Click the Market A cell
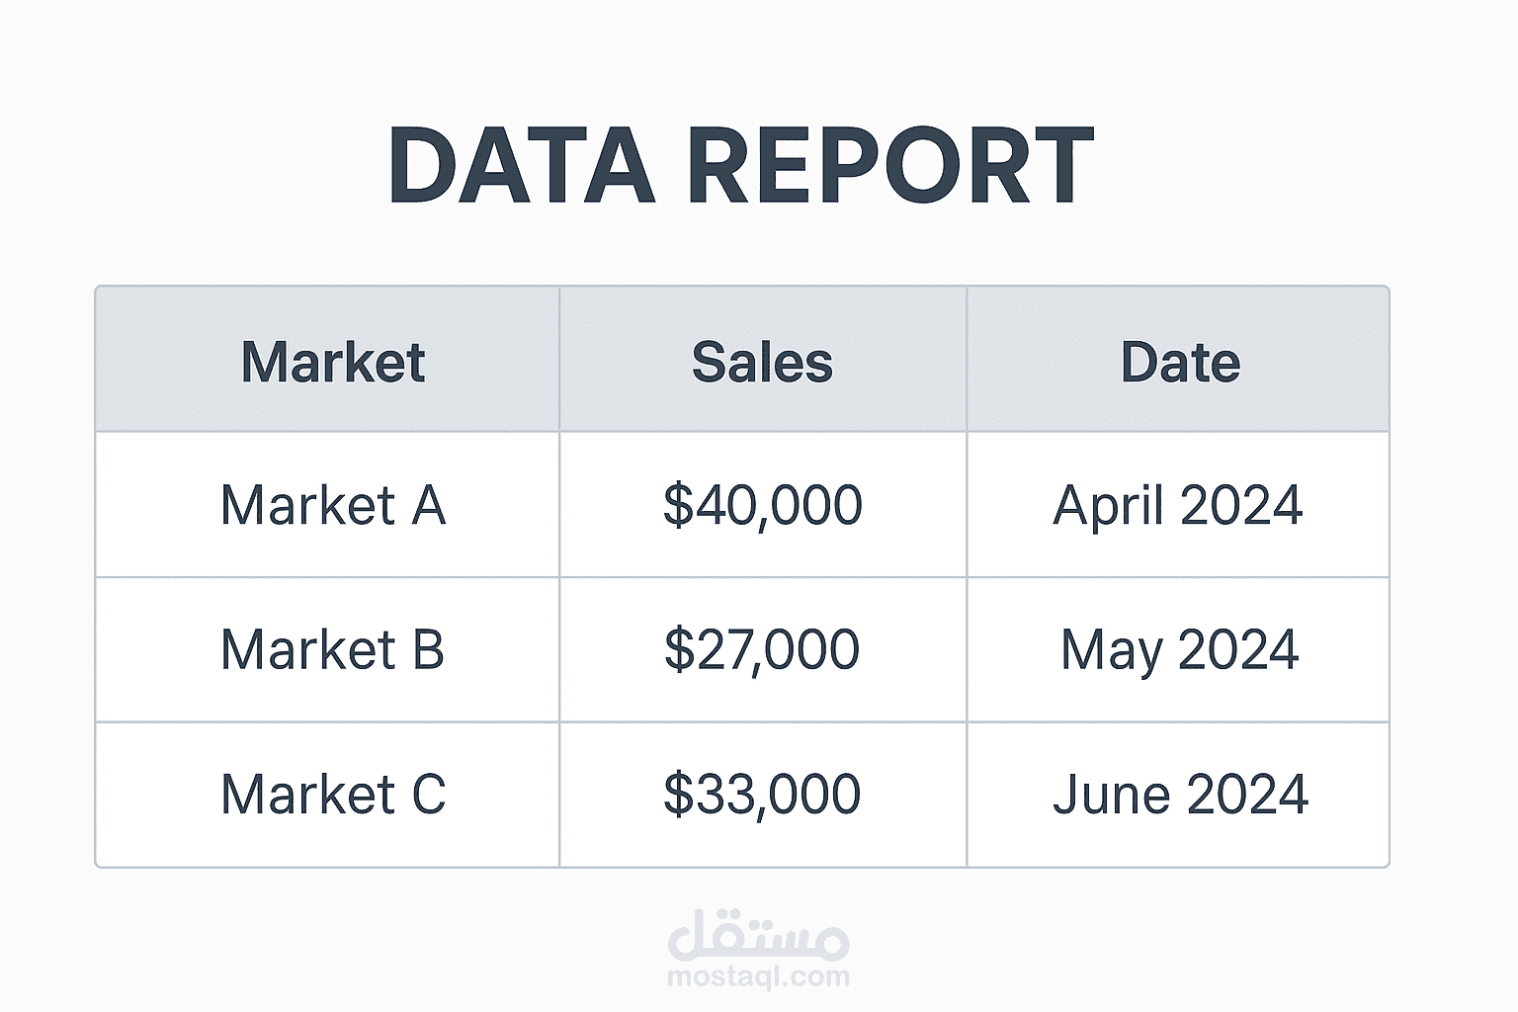 (333, 505)
